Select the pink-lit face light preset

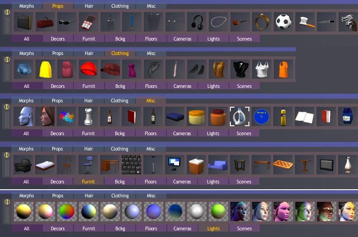pyautogui.click(x=283, y=211)
